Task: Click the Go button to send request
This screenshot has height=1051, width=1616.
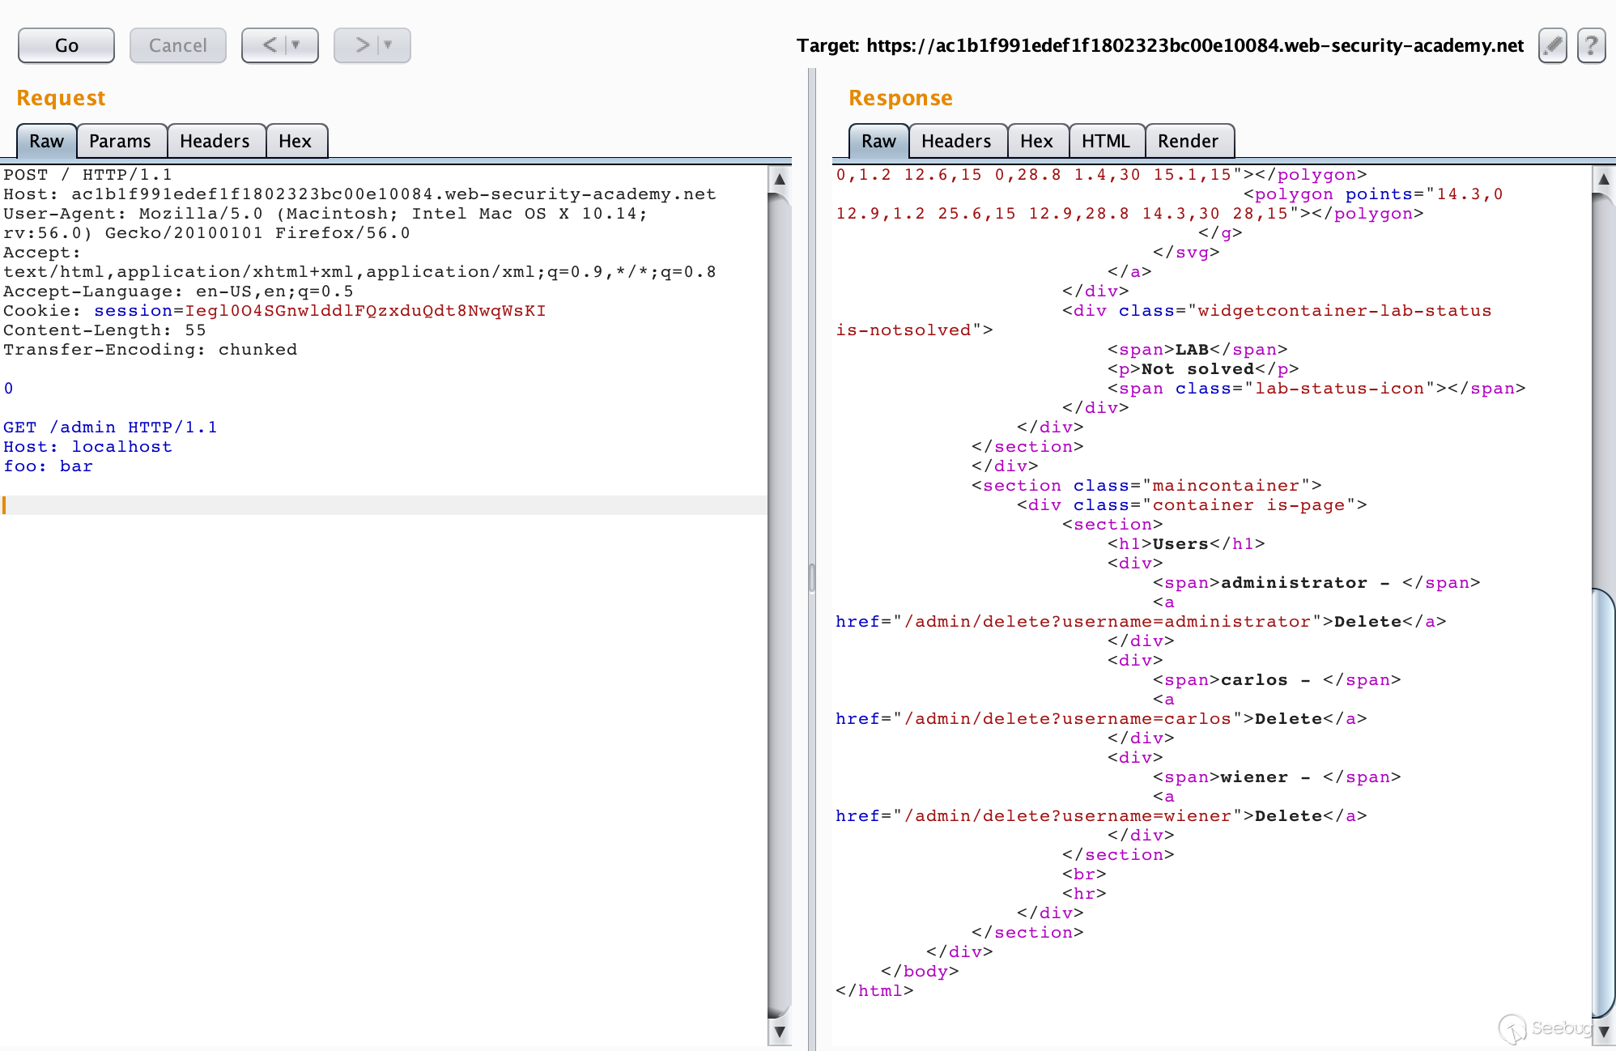Action: [66, 45]
